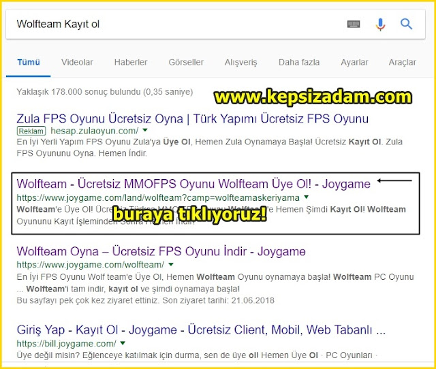Click the https://www.joygame.com/wolfteam/ URL text
This screenshot has width=436, height=369.
91,265
